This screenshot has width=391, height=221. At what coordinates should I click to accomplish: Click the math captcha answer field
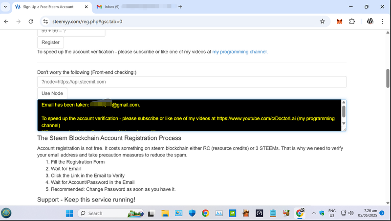point(71,32)
